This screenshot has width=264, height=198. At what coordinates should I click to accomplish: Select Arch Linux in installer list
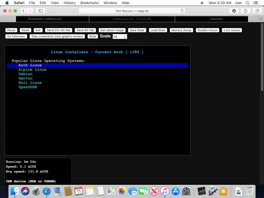pos(97,65)
